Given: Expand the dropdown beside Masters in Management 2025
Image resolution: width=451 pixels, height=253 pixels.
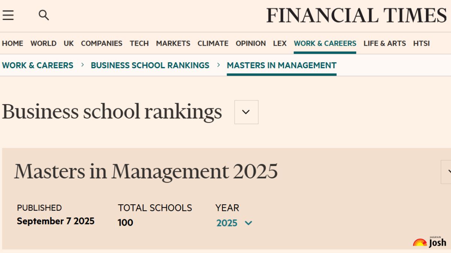Looking at the screenshot, I should (446, 172).
